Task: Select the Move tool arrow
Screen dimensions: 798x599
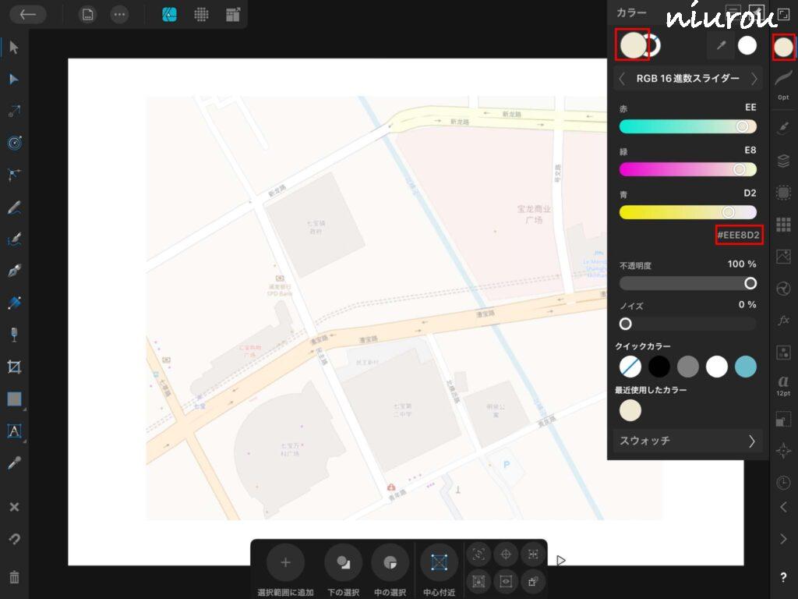Action: tap(14, 48)
